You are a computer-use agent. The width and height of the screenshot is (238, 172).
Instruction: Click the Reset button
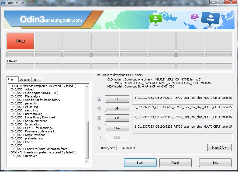point(175,163)
